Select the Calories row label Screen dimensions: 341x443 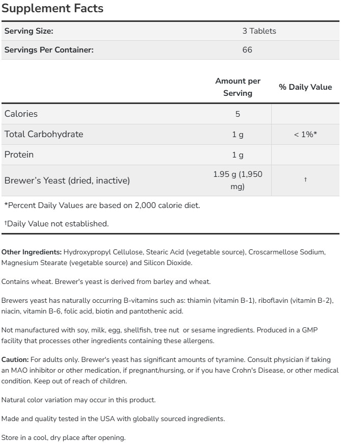pyautogui.click(x=21, y=114)
